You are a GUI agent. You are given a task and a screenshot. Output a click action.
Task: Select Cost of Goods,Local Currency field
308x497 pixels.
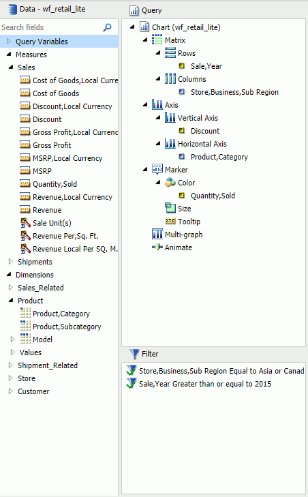pos(75,80)
